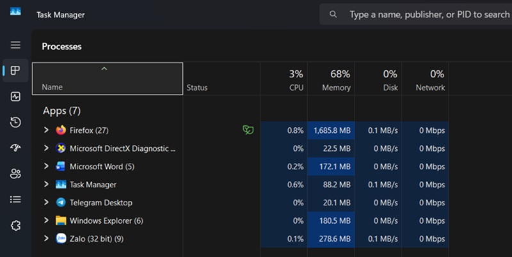Screen dimensions: 512x257
Task: Click Word CPU value 0.2%
Action: tap(295, 167)
